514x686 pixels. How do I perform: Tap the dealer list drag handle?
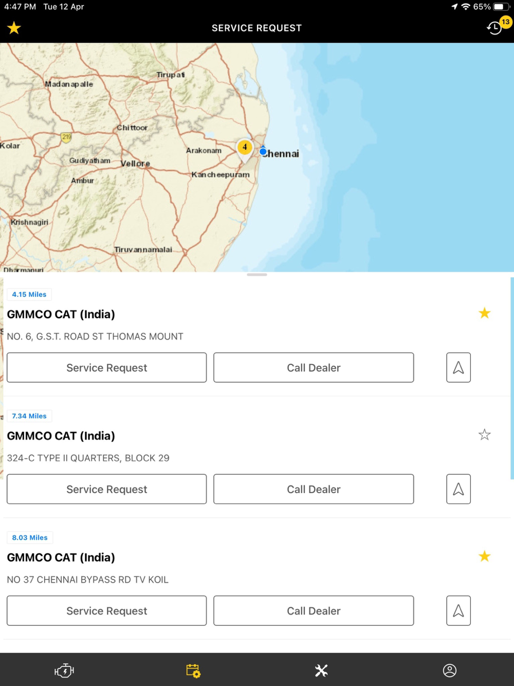257,275
